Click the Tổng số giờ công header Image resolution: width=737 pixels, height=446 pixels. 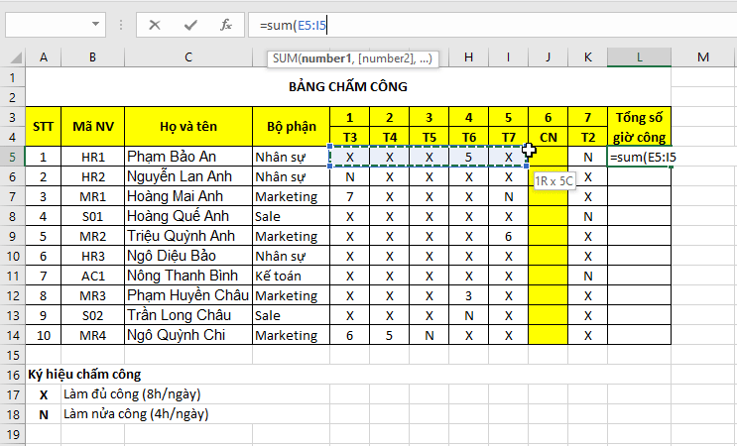(639, 127)
